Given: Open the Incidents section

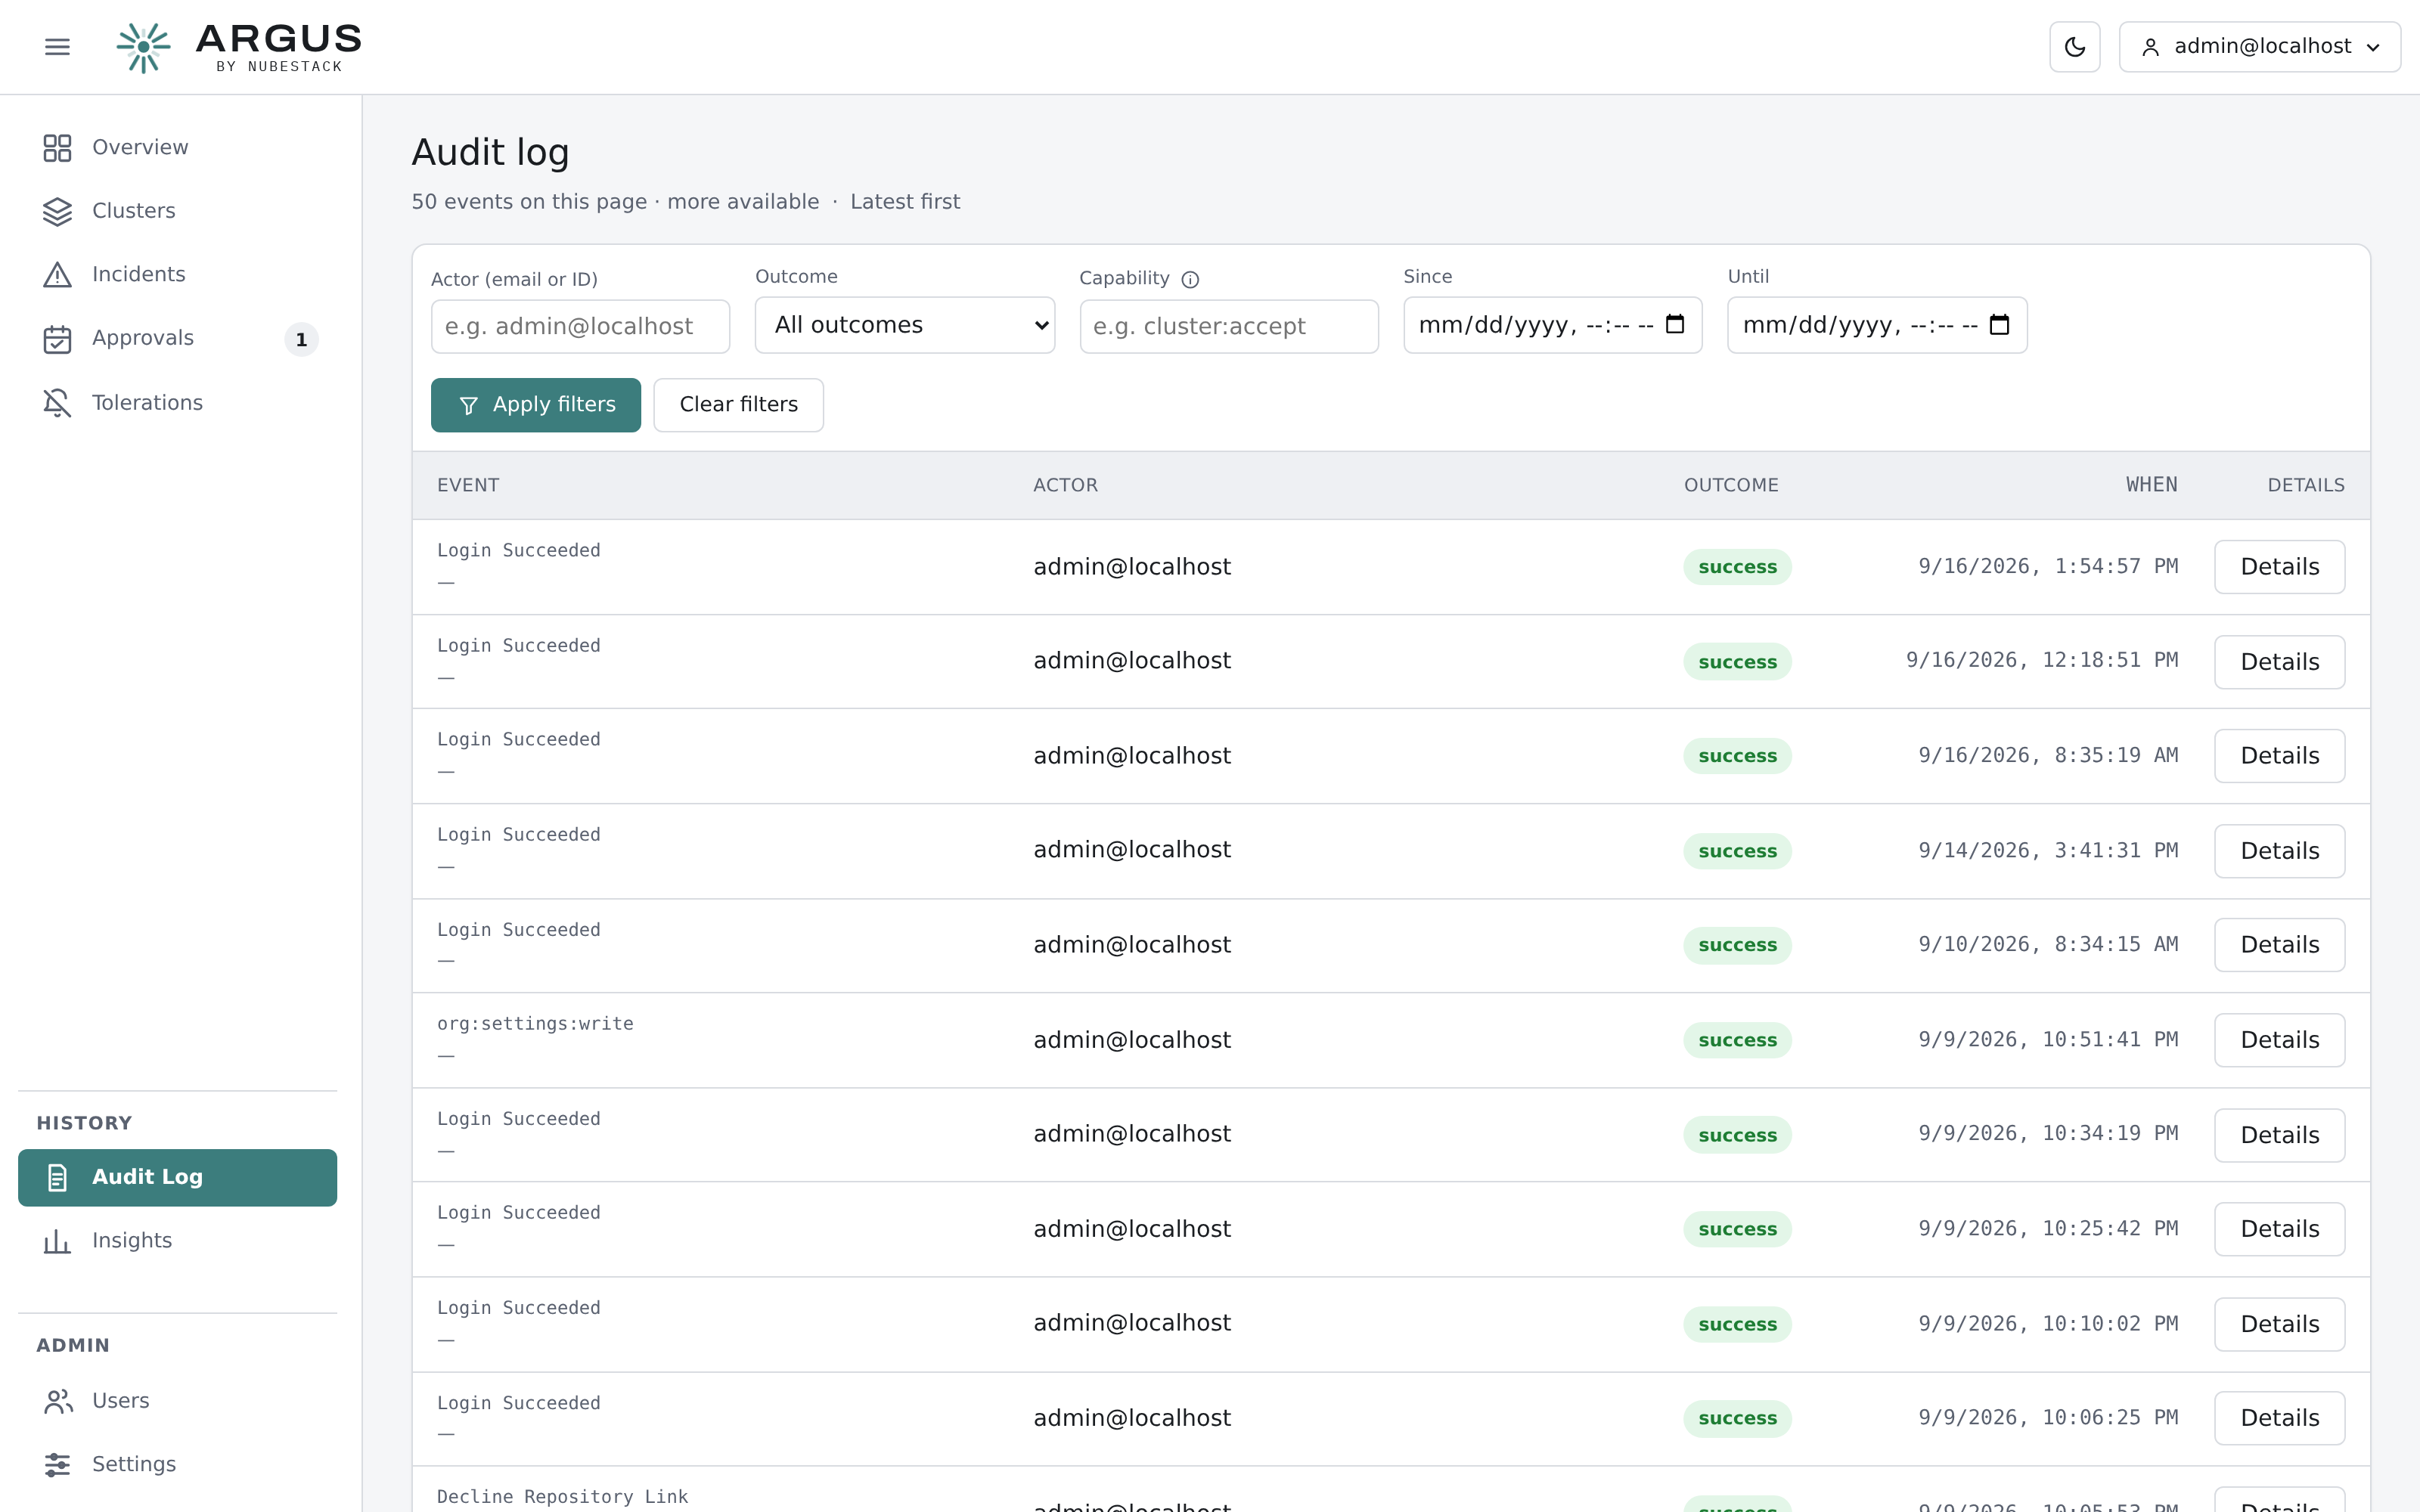Looking at the screenshot, I should 177,275.
